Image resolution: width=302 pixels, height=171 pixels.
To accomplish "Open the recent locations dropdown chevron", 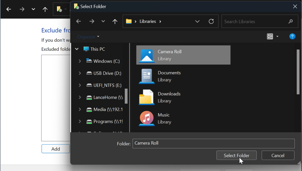I will tap(103, 22).
